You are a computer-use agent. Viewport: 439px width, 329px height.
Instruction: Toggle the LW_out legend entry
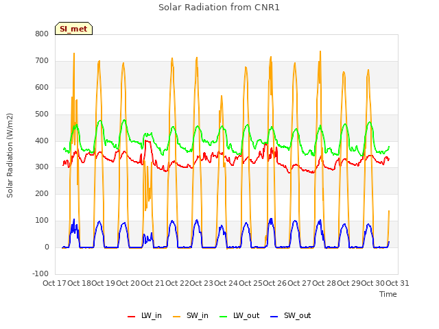[x=239, y=315]
